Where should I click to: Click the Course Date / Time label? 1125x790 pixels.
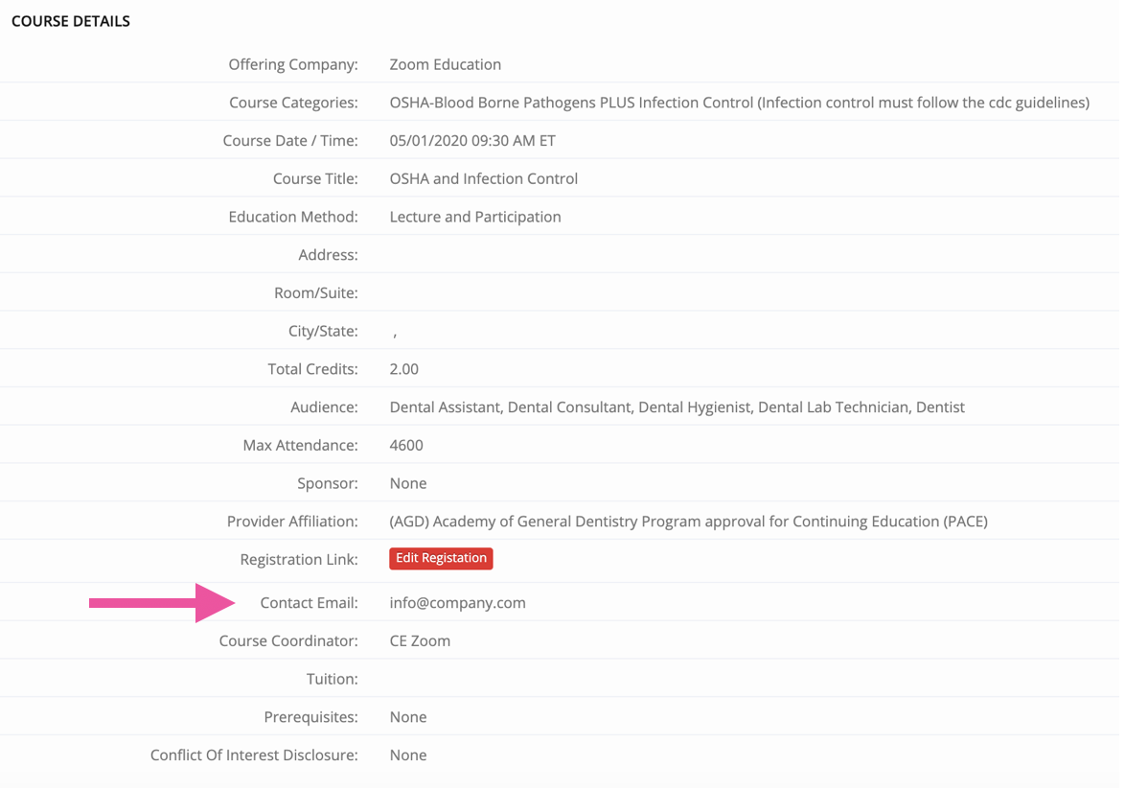point(290,141)
